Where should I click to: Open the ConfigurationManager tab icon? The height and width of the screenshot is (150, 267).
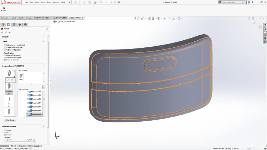tap(14, 24)
